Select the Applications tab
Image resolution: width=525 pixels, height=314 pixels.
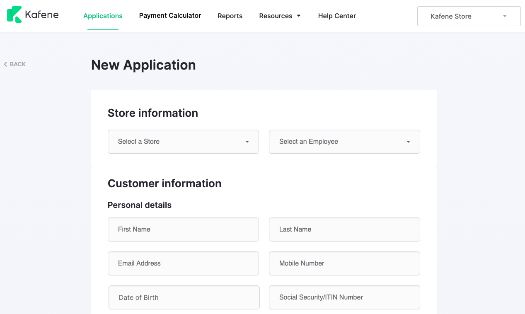point(103,16)
